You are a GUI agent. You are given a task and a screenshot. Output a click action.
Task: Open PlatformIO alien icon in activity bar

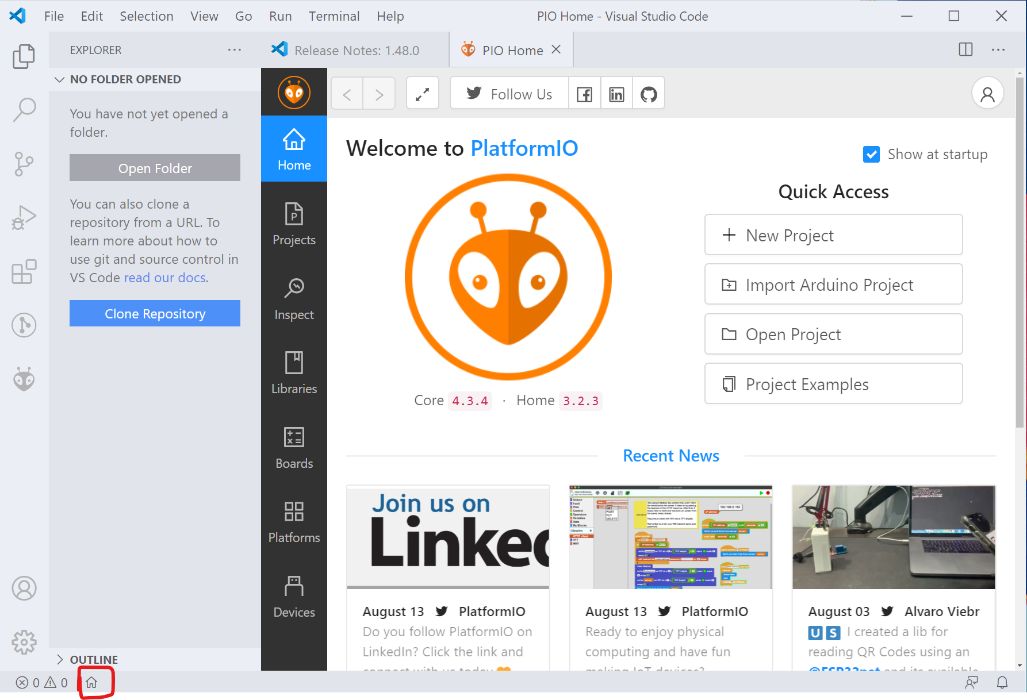click(x=24, y=379)
